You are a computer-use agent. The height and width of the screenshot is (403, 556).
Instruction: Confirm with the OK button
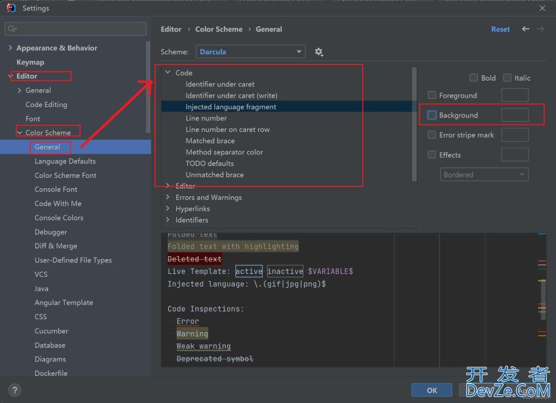432,390
